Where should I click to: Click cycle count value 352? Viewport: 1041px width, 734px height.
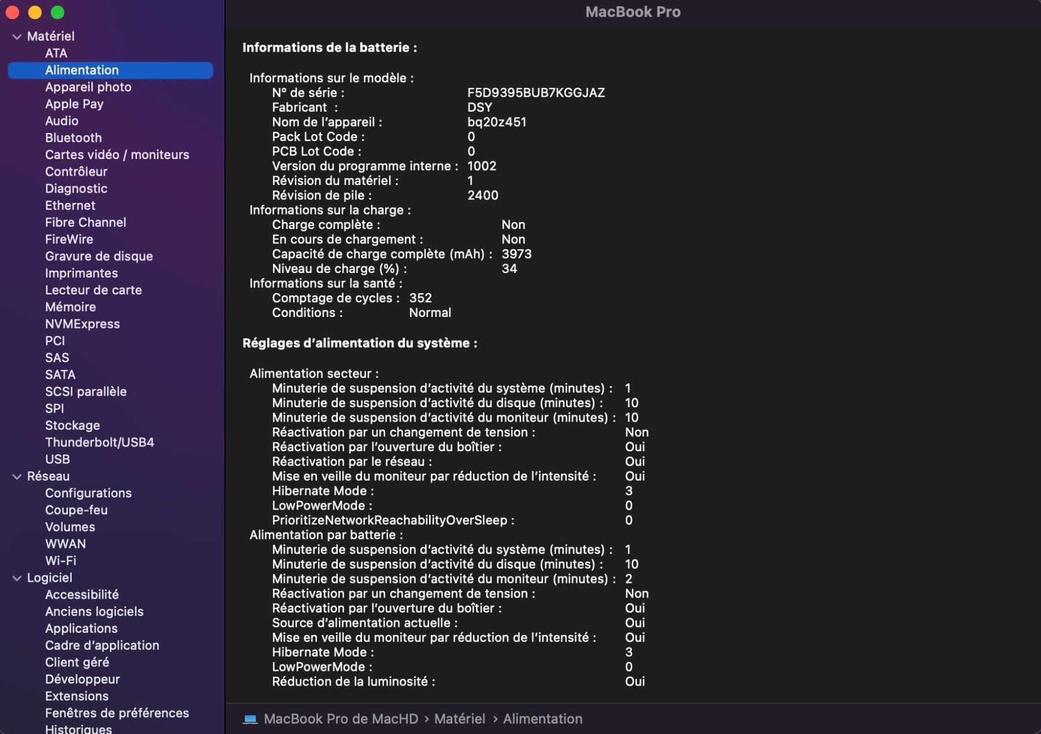(x=420, y=298)
